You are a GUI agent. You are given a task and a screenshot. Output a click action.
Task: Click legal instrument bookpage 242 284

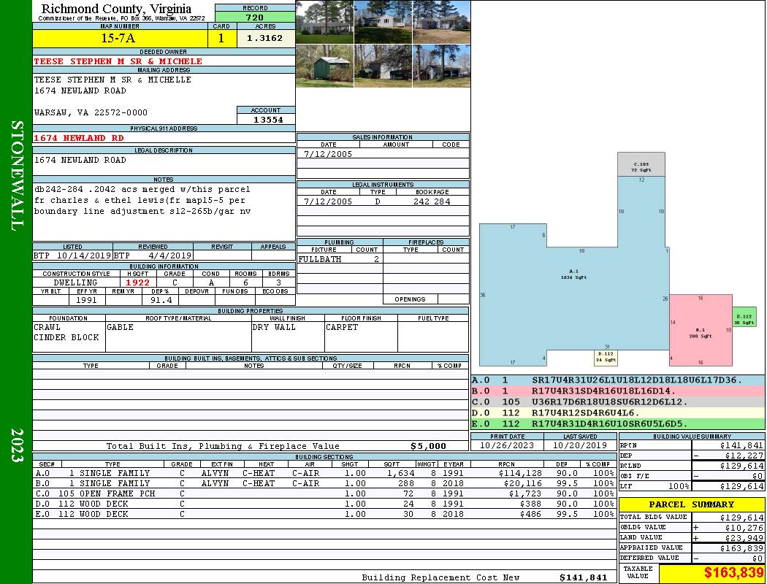pos(432,201)
